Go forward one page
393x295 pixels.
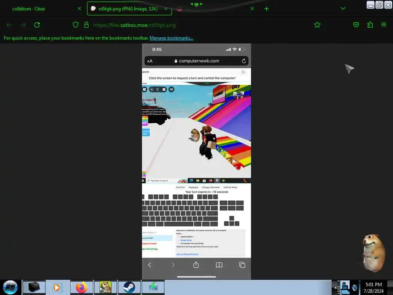(23, 25)
